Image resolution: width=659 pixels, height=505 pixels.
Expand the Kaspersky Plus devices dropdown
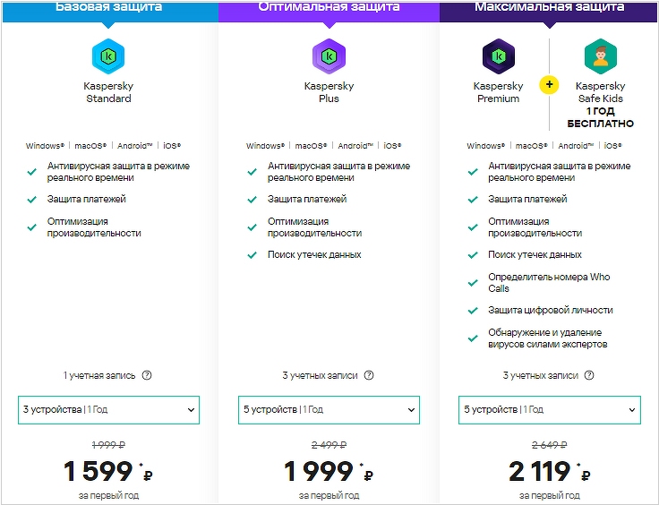click(x=329, y=409)
